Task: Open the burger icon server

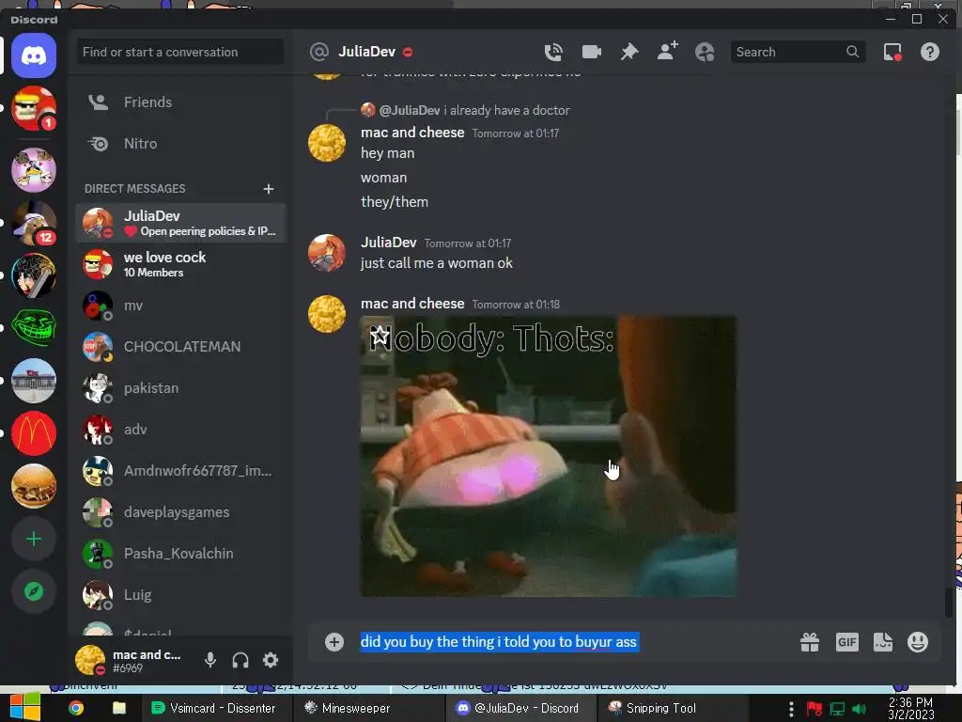Action: pos(34,486)
